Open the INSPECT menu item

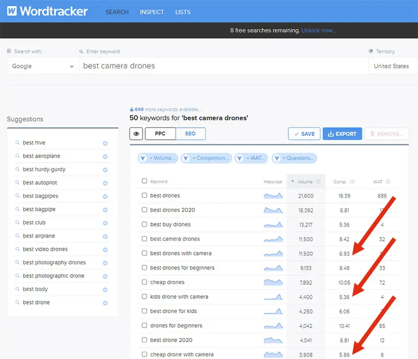coord(152,12)
